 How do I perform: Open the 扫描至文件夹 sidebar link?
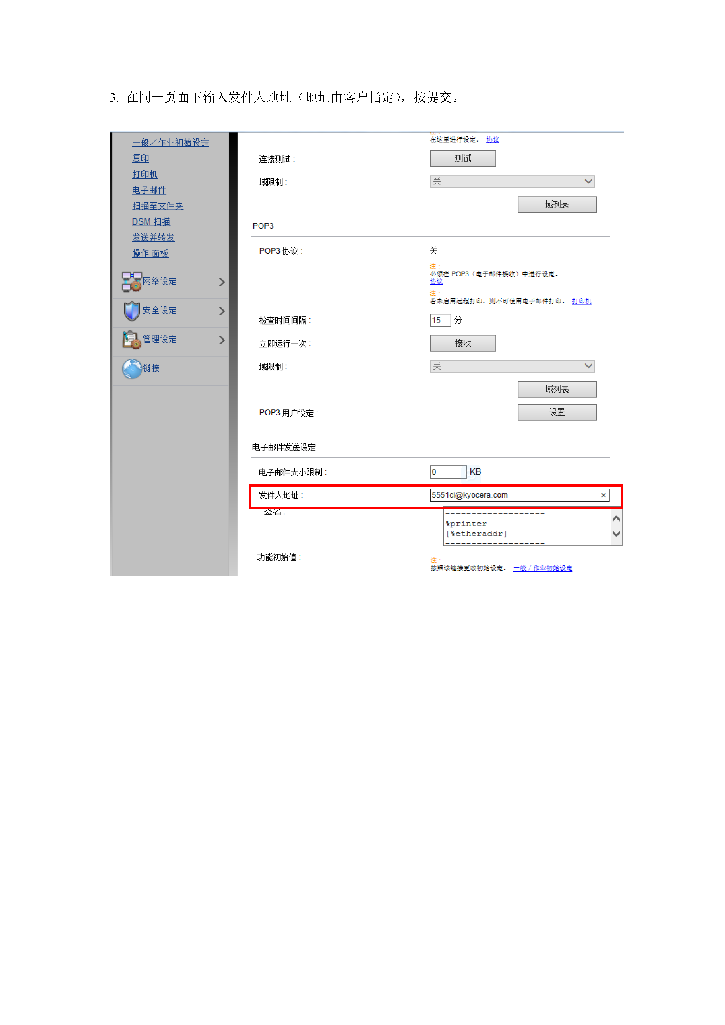coord(158,206)
